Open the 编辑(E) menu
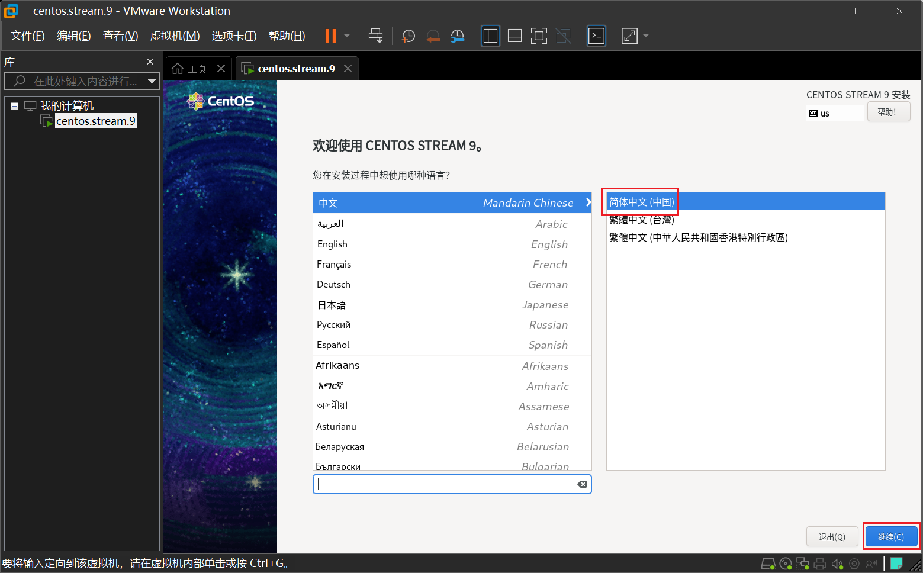This screenshot has height=573, width=923. click(74, 36)
